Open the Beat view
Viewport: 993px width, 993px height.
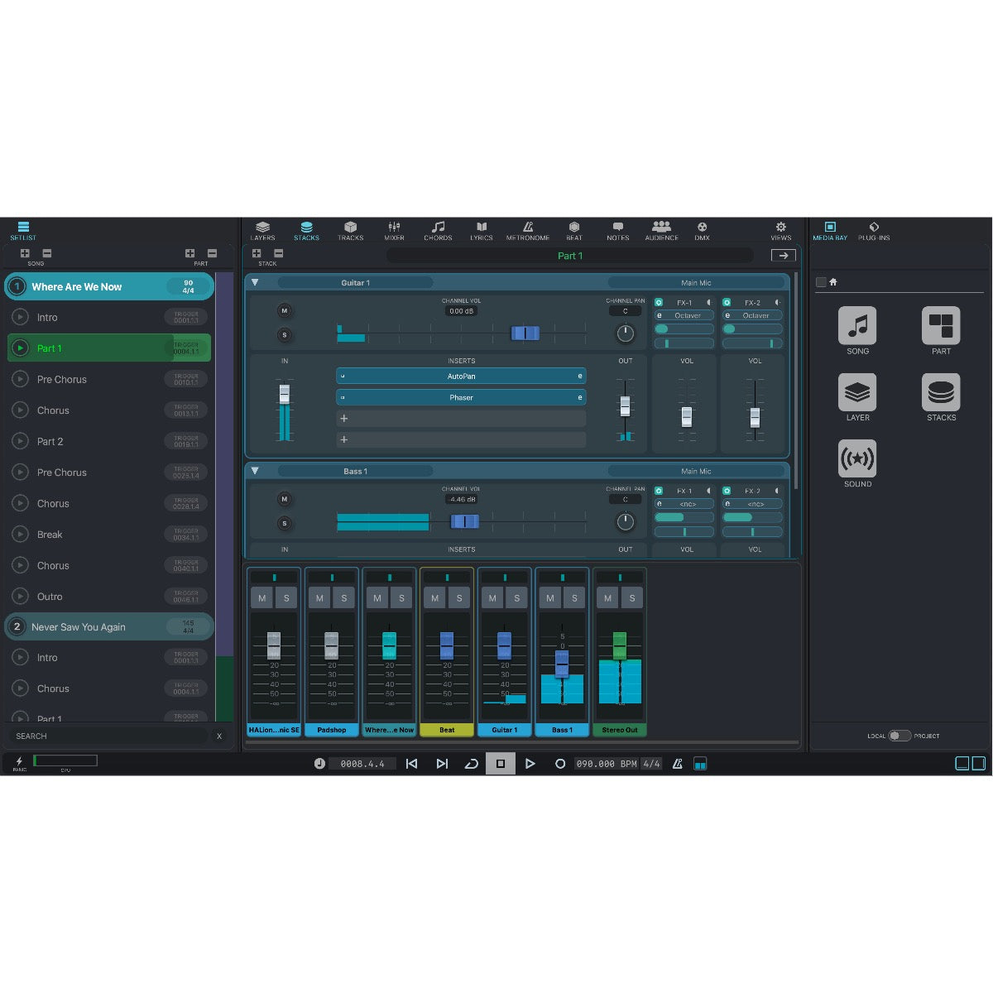574,230
